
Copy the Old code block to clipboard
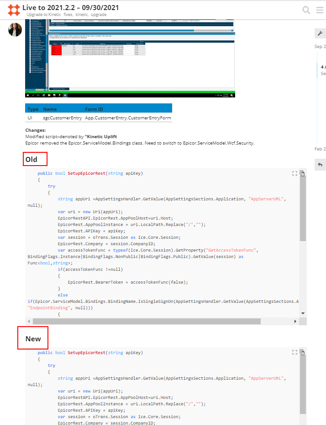302,173
